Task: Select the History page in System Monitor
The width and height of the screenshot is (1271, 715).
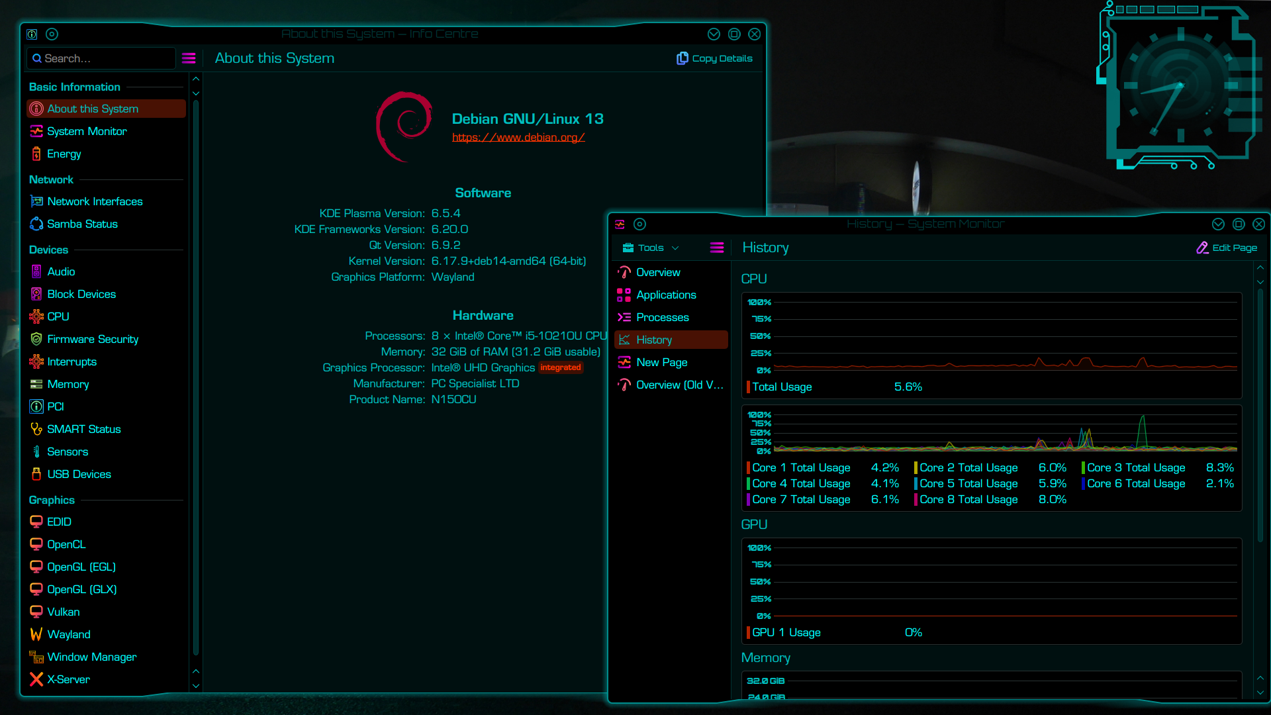Action: (671, 340)
